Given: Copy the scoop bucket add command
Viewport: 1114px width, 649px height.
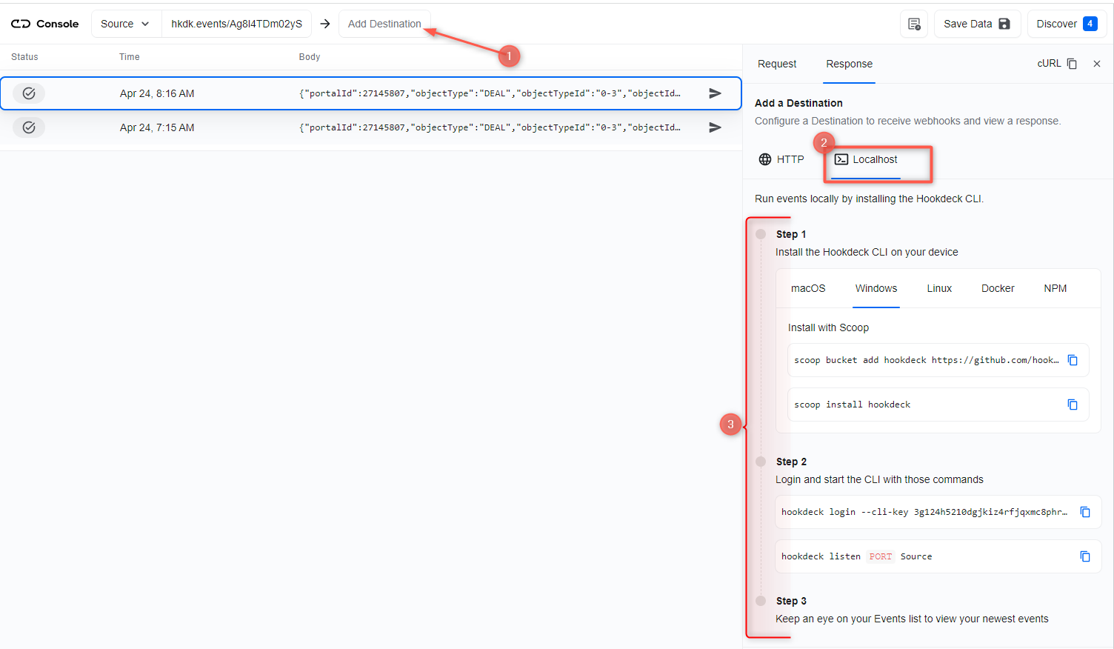Looking at the screenshot, I should tap(1073, 359).
